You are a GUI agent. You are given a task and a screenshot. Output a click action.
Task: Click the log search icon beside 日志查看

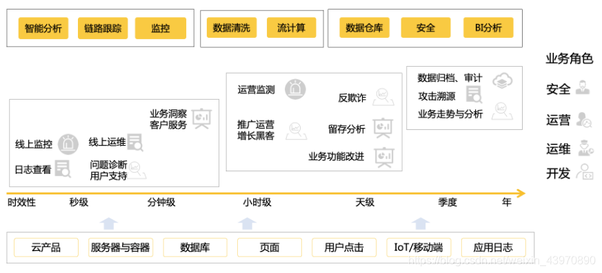coord(63,168)
